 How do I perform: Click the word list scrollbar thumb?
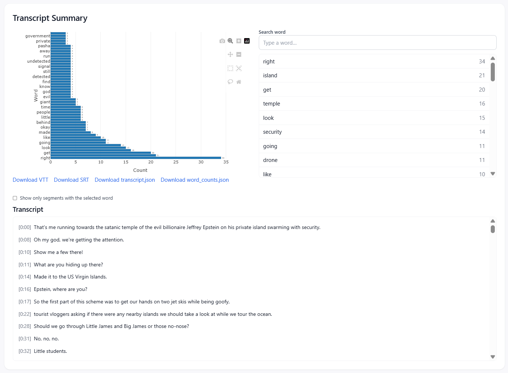point(493,72)
